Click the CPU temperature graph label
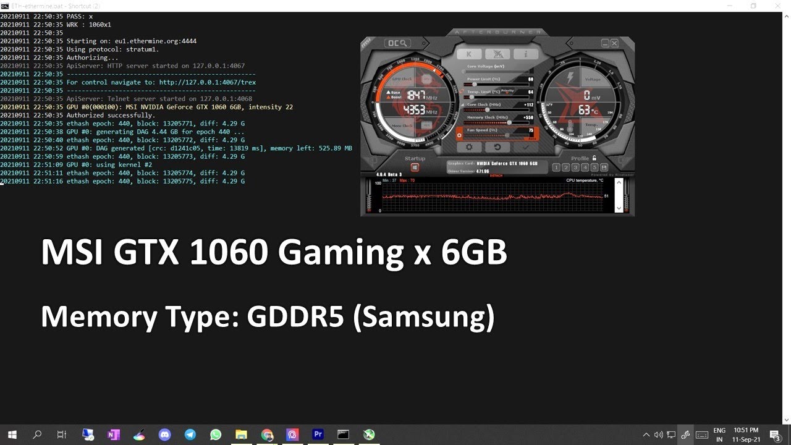The width and height of the screenshot is (791, 445). click(585, 180)
